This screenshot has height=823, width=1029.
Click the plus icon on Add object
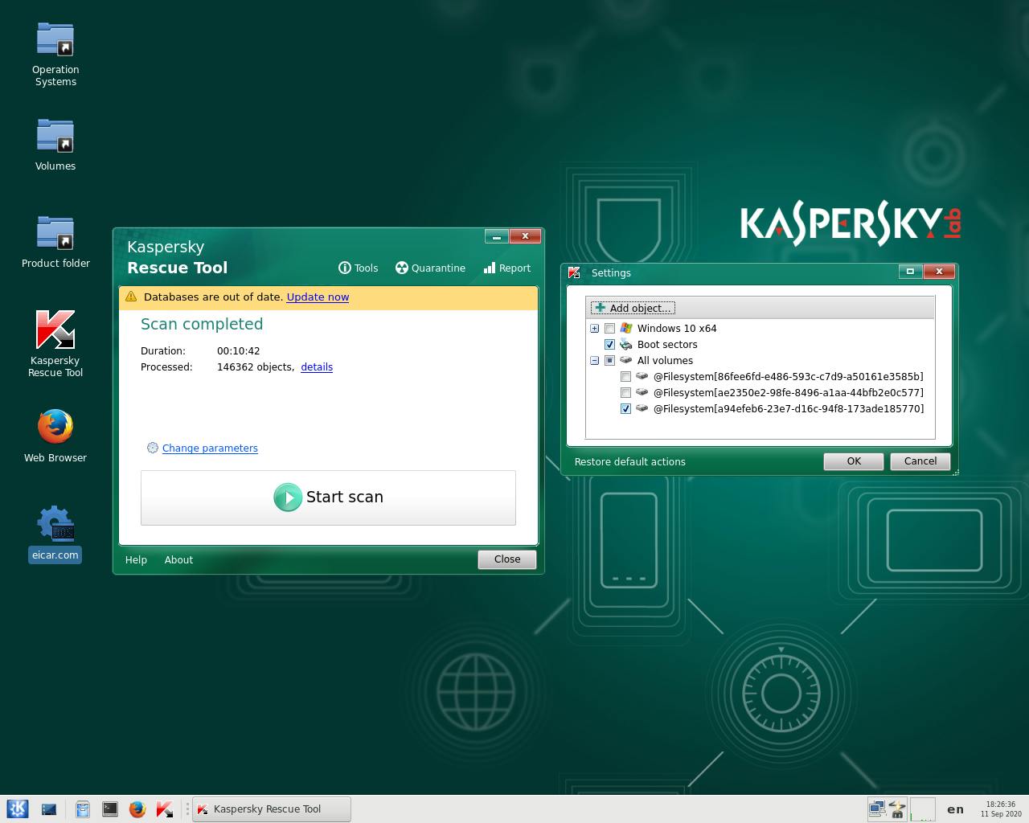pos(600,308)
